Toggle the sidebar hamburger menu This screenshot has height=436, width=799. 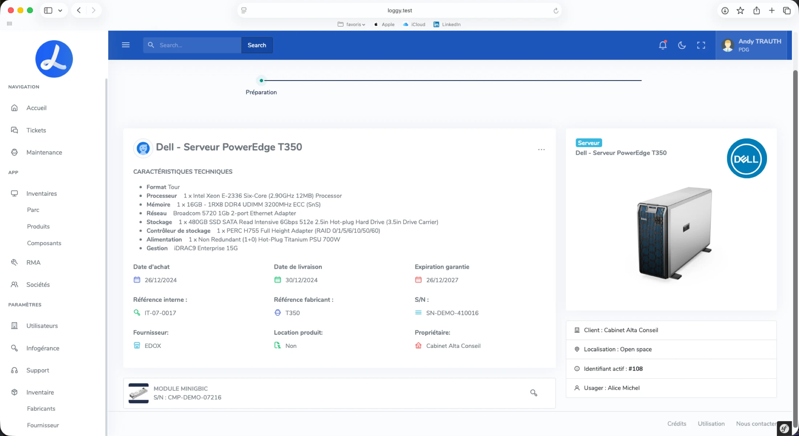[x=126, y=45]
